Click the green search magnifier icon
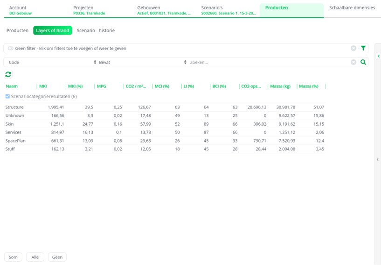381x265 pixels. (363, 62)
